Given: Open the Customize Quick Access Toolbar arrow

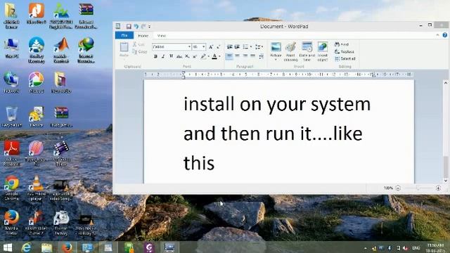Looking at the screenshot, I should pos(150,27).
